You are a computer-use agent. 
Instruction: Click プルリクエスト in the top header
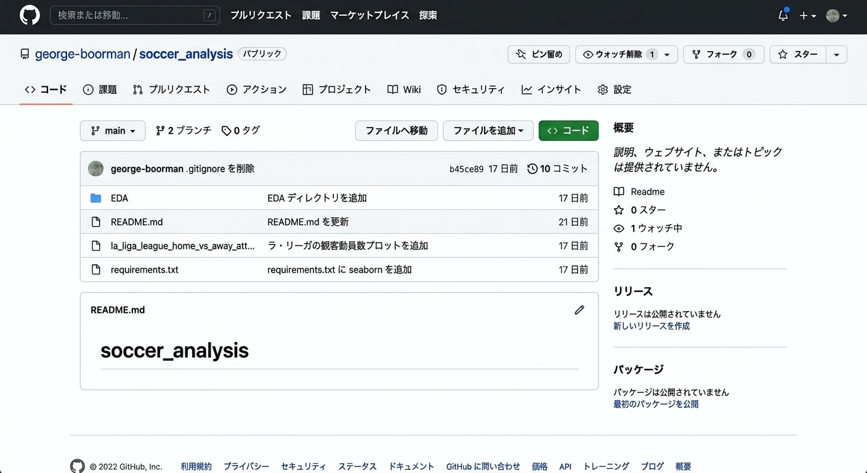click(x=261, y=15)
